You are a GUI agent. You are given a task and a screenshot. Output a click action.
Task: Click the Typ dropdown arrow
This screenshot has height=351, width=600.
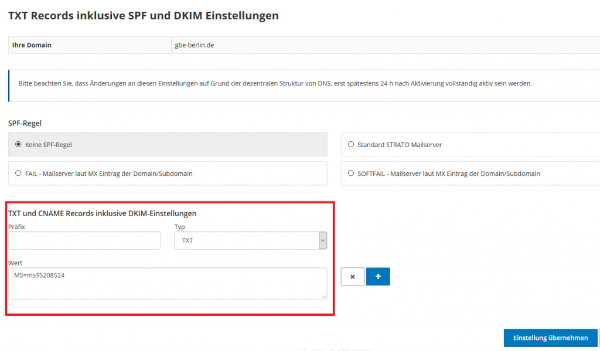pyautogui.click(x=322, y=240)
